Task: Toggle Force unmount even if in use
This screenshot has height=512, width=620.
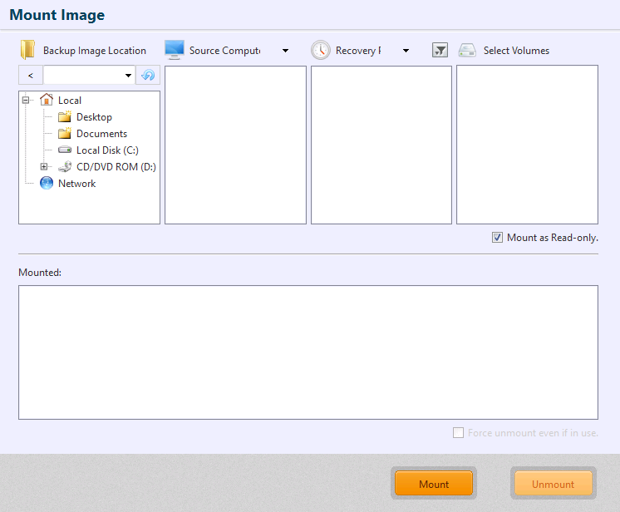Action: pos(458,433)
